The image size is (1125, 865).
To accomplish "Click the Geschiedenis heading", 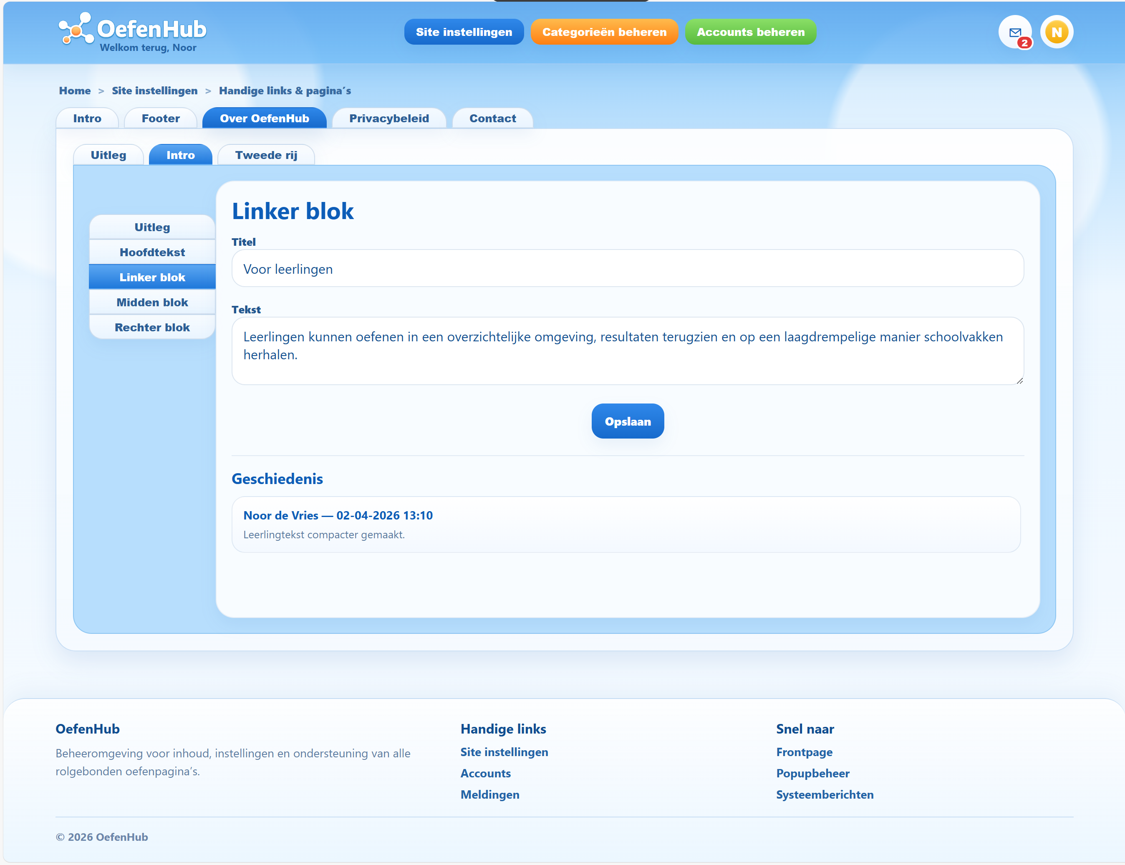I will tap(277, 479).
